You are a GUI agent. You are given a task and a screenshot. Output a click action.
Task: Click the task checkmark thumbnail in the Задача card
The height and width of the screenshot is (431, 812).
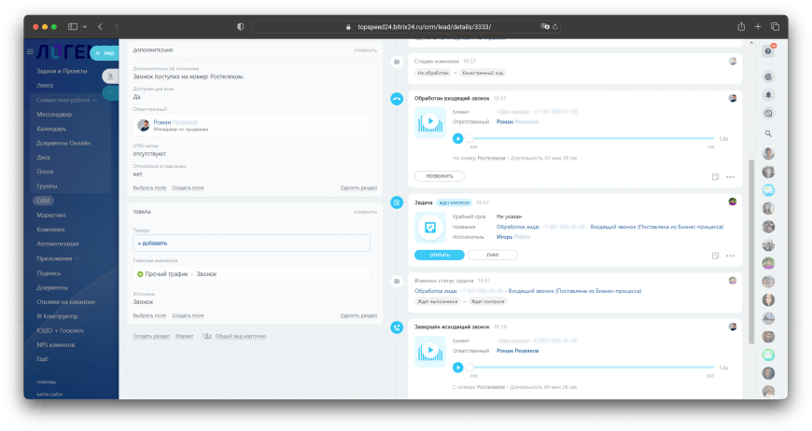tap(430, 227)
